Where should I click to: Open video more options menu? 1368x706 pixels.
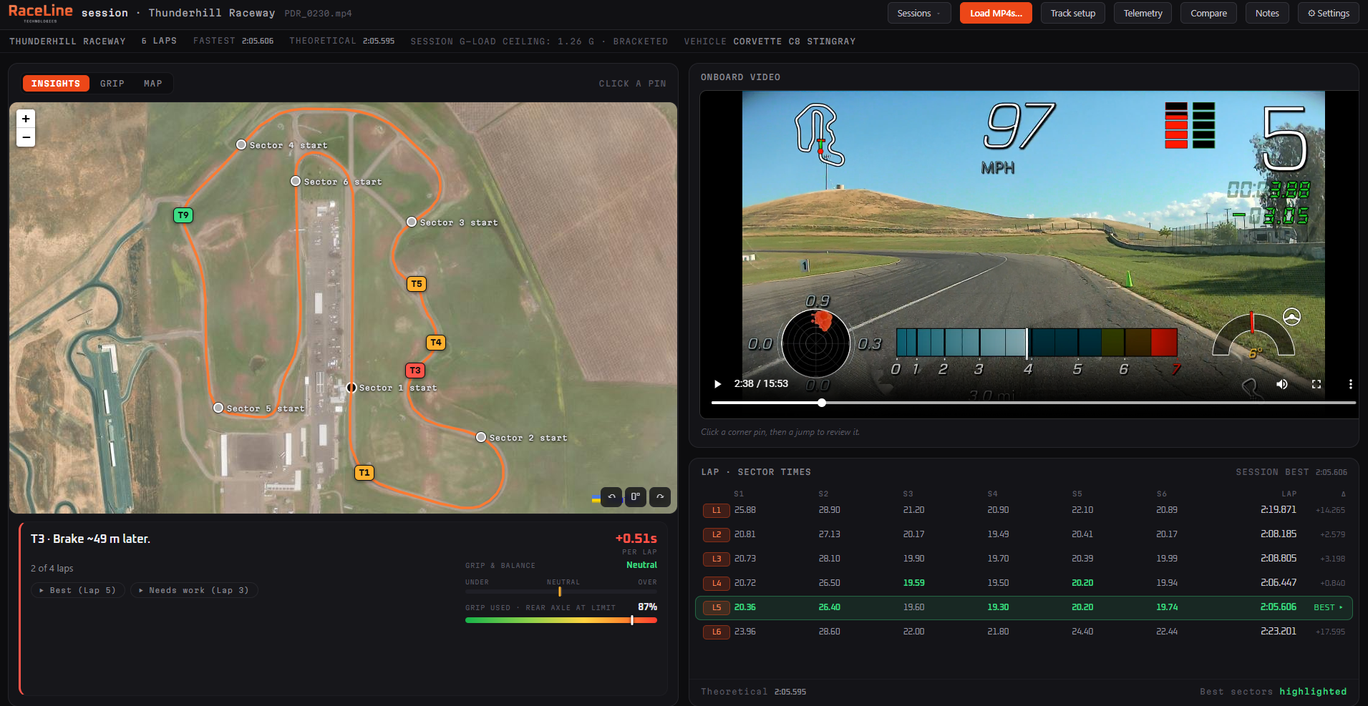(1351, 384)
